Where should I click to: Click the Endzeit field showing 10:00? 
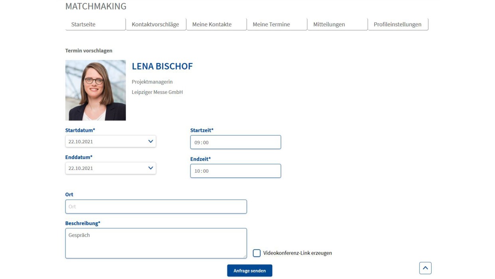pyautogui.click(x=236, y=171)
